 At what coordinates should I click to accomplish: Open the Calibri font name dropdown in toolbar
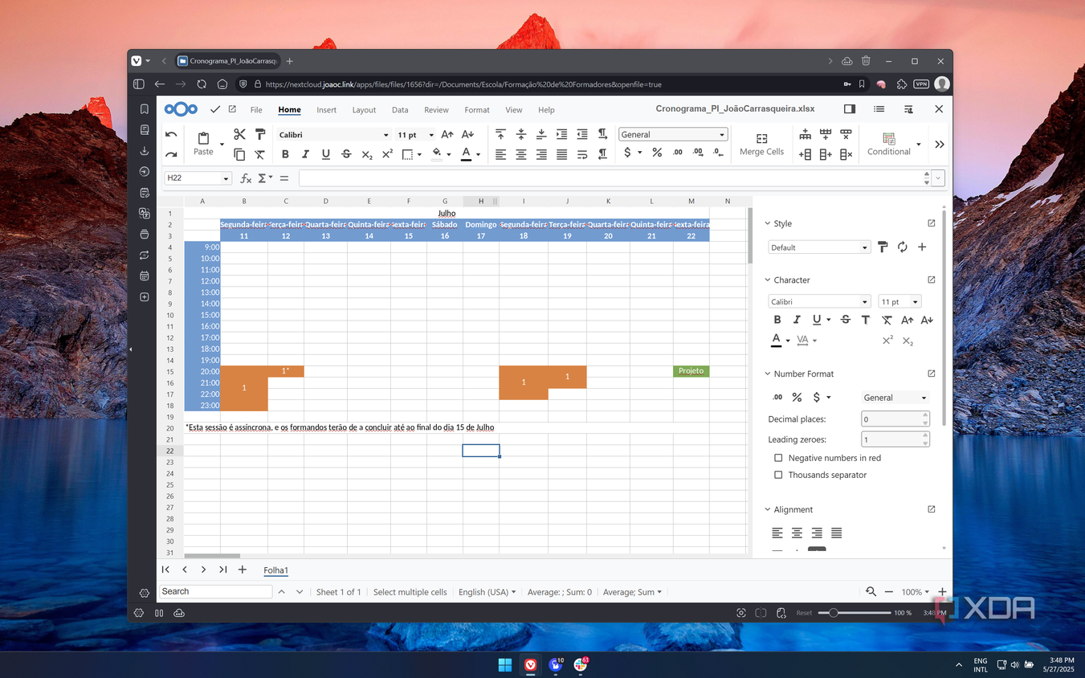[385, 135]
